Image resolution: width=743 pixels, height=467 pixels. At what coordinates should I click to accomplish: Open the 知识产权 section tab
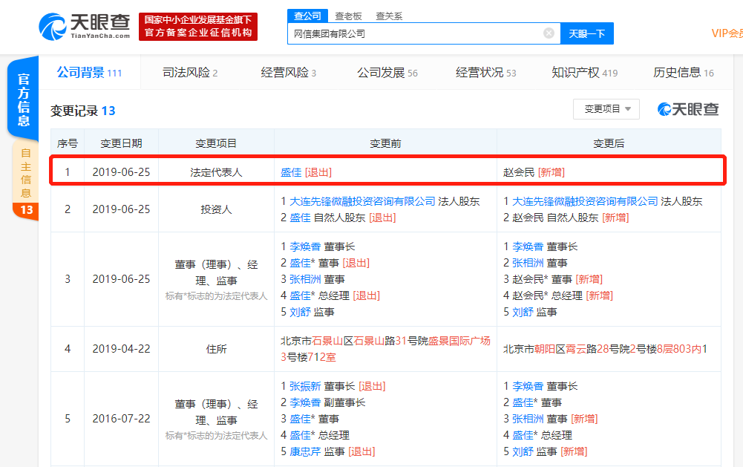pos(578,72)
